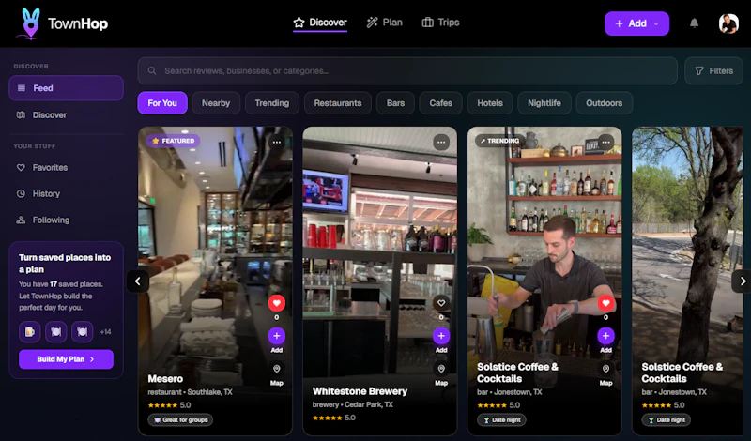This screenshot has width=751, height=441.
Task: Click the beer mug saved place icon
Action: (x=30, y=332)
